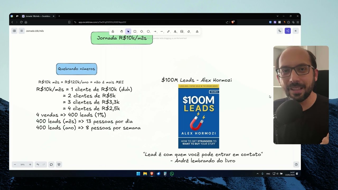Open a new browser tab
The height and width of the screenshot is (190, 338).
click(x=59, y=16)
